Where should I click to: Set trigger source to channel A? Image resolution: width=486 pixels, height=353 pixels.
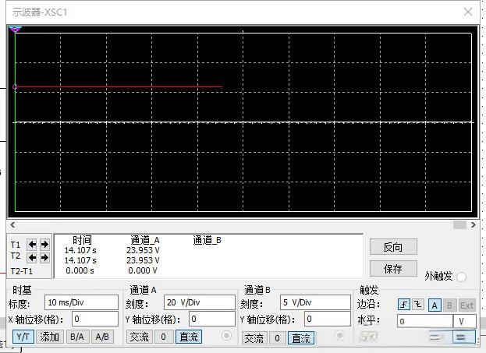coord(435,305)
